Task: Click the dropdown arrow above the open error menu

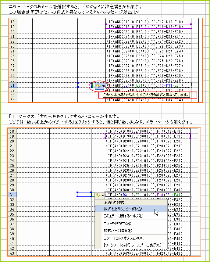Action: [x=103, y=195]
